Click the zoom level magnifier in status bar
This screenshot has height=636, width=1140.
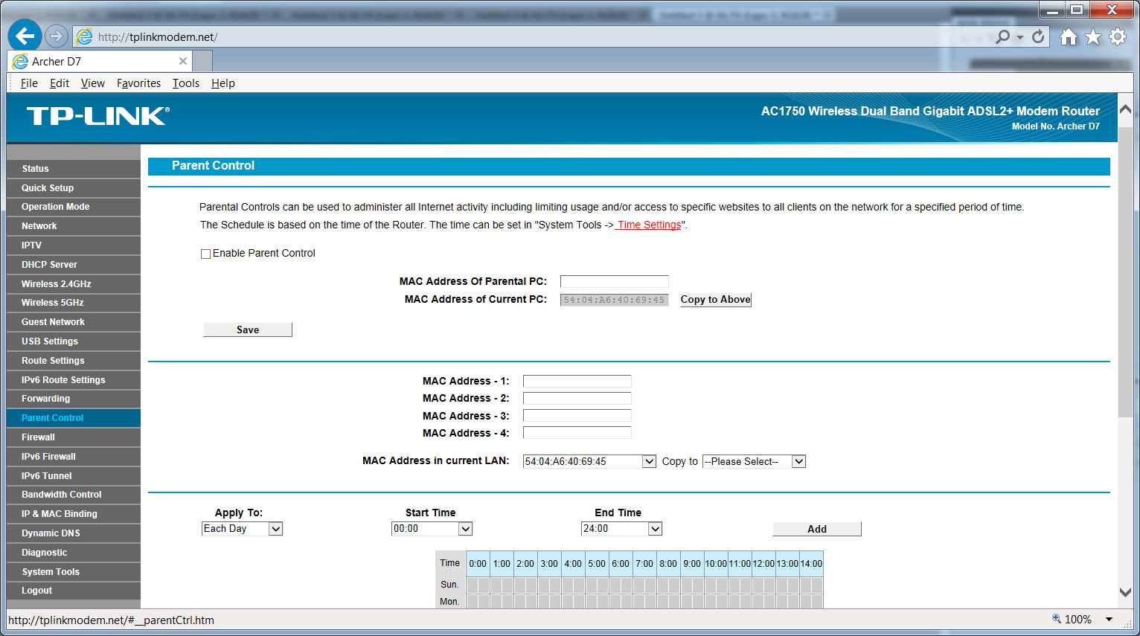click(1057, 619)
